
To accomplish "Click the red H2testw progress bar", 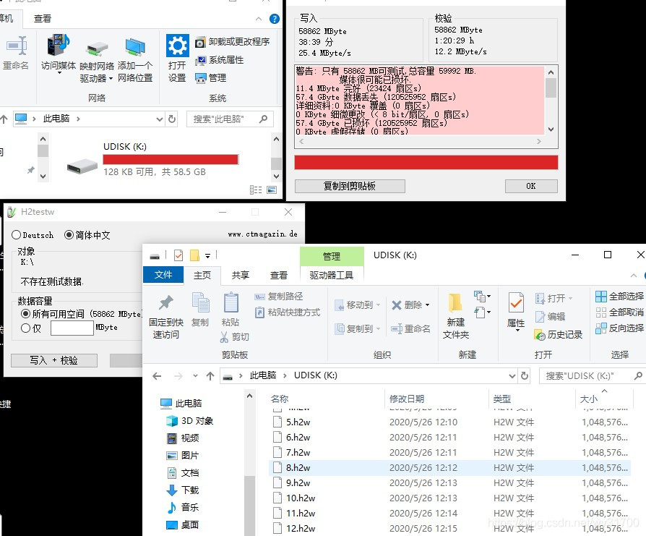I will pyautogui.click(x=426, y=163).
